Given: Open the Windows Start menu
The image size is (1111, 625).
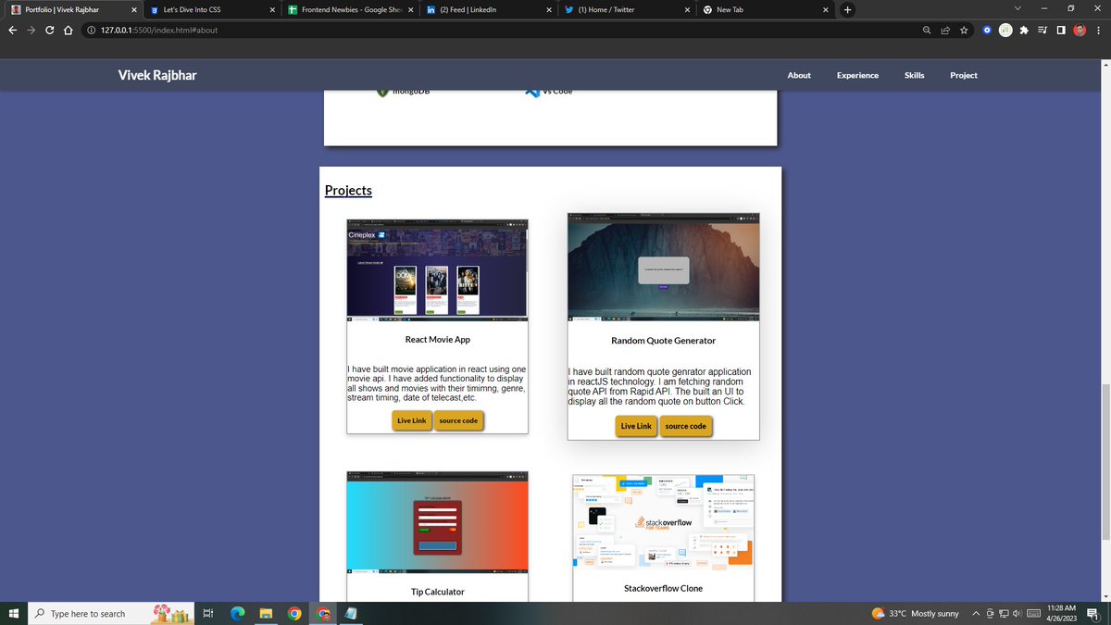Looking at the screenshot, I should [13, 613].
